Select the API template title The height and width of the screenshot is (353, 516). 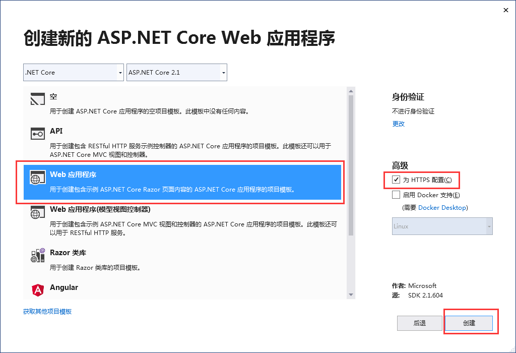56,131
